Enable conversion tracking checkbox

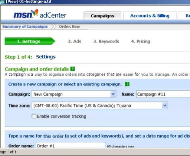pyautogui.click(x=34, y=116)
